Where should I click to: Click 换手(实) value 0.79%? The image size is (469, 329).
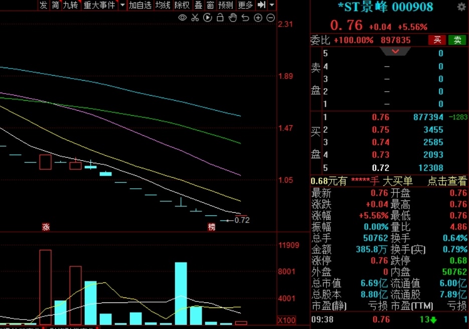coord(455,249)
